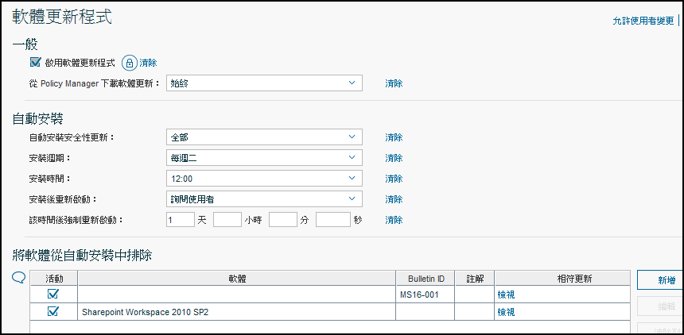Image resolution: width=684 pixels, height=335 pixels.
Task: Toggle the 啟用軟體更新程式 checkbox
Action: [35, 62]
